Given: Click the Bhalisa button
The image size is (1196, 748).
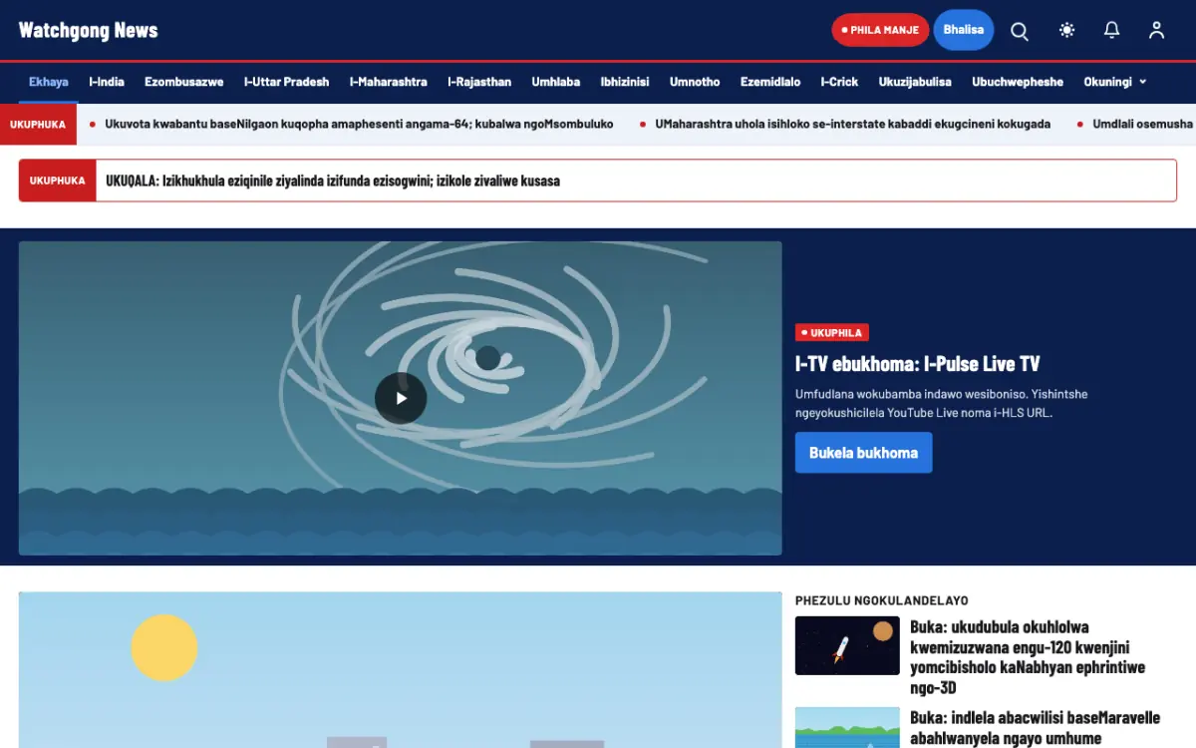Looking at the screenshot, I should click(x=964, y=30).
